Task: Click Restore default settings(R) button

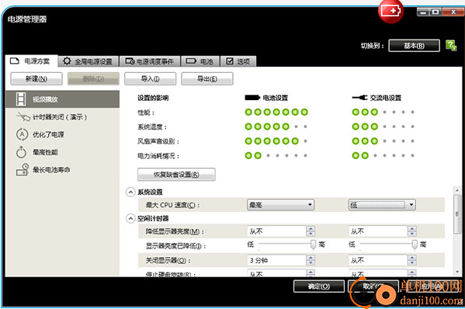Action: click(176, 175)
